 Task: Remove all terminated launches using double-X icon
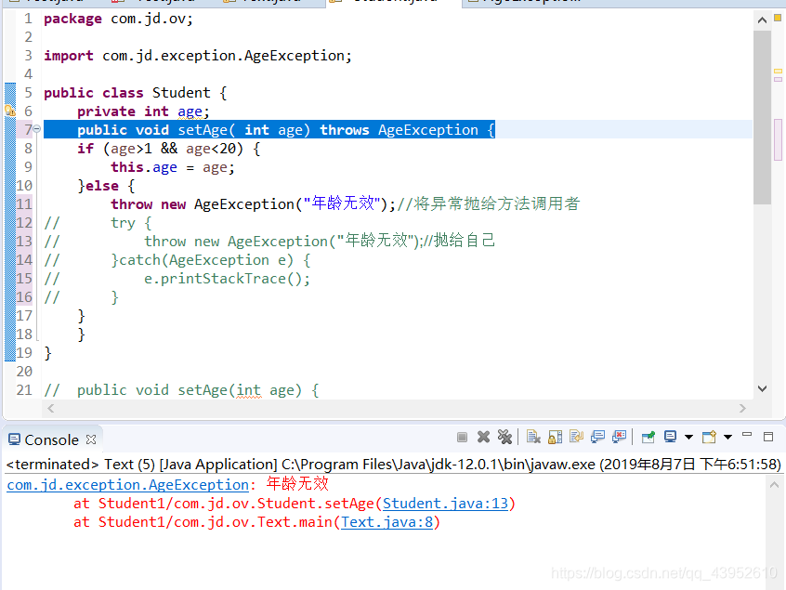[x=504, y=438]
